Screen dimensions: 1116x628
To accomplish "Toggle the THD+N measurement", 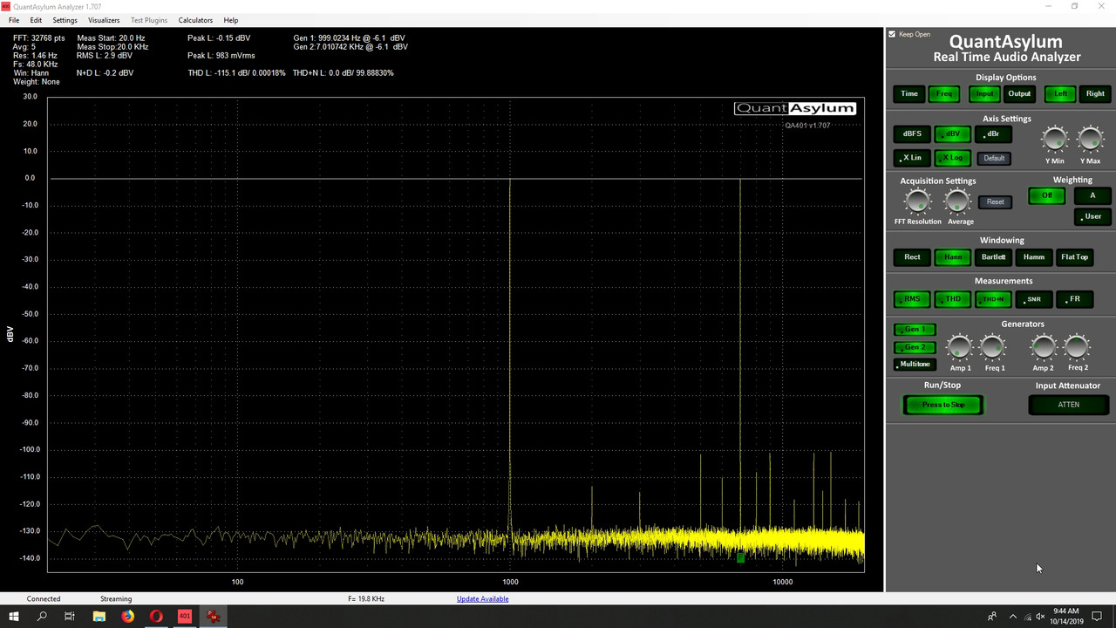I will pyautogui.click(x=993, y=299).
